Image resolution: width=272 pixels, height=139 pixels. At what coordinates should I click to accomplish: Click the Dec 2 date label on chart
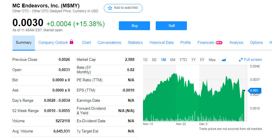(203, 124)
